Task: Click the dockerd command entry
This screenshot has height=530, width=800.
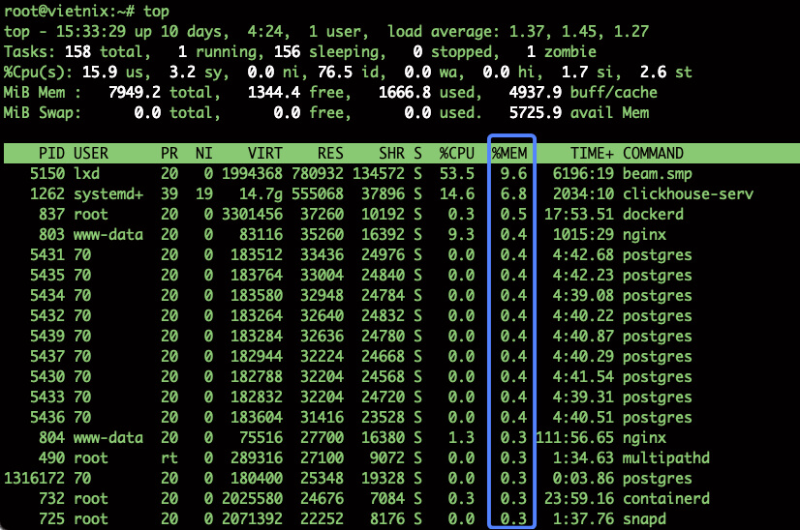Action: tap(653, 215)
